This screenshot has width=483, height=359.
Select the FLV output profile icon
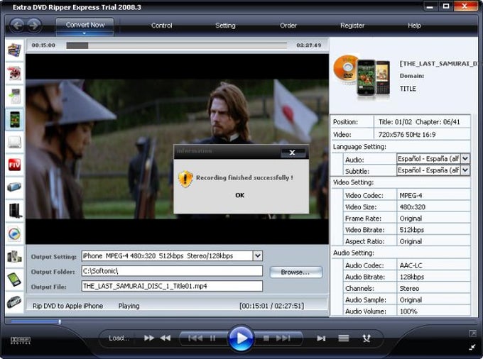(14, 165)
